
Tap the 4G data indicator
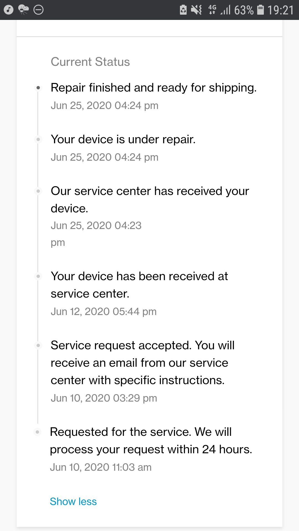click(212, 9)
